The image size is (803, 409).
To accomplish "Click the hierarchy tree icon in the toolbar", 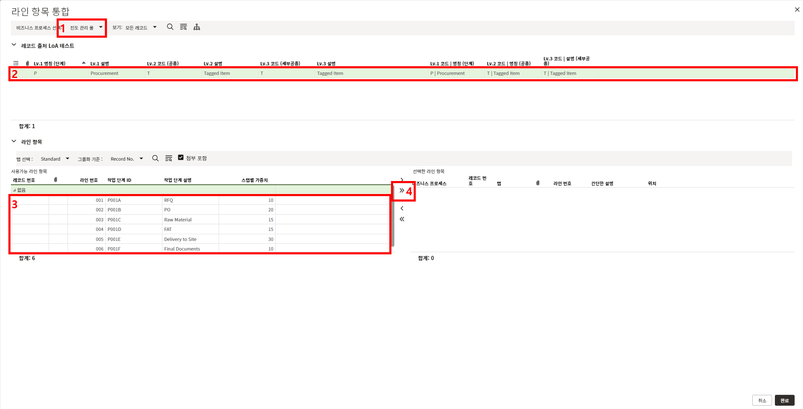I will pos(197,27).
